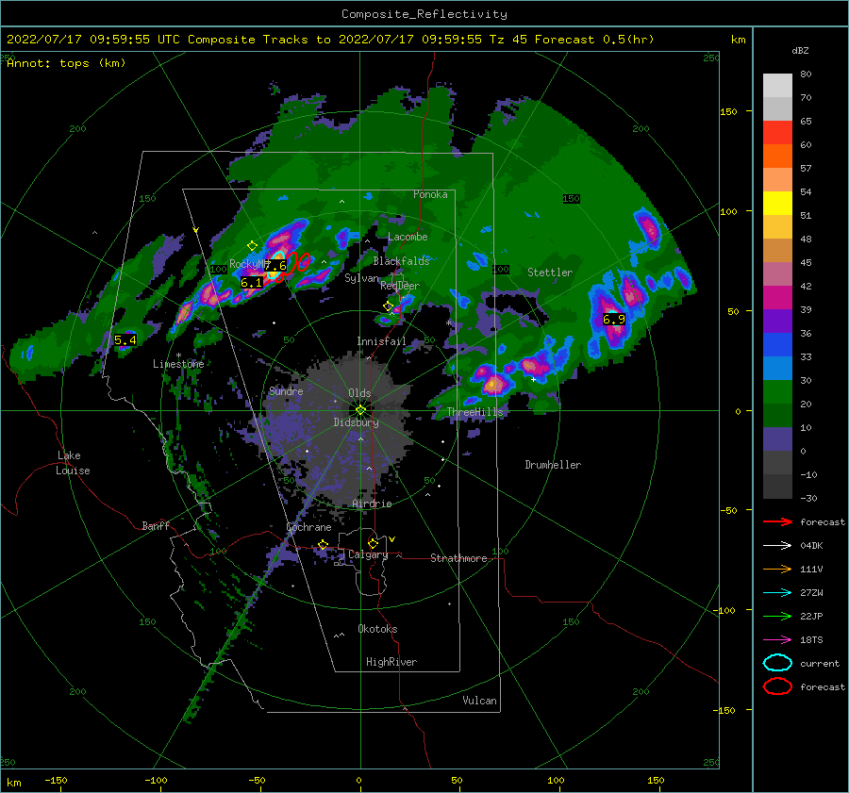This screenshot has width=849, height=793.
Task: Choose the purple 36-39 dBZ swatch
Action: tap(777, 322)
